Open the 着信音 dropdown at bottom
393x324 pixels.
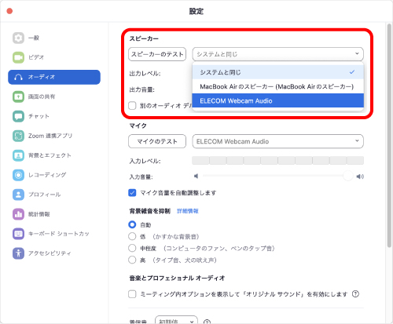point(176,320)
